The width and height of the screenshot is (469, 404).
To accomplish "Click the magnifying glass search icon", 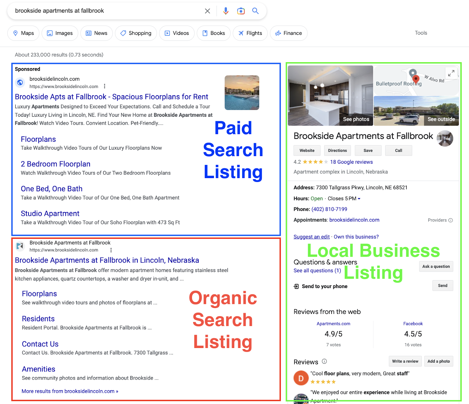I will tap(256, 11).
